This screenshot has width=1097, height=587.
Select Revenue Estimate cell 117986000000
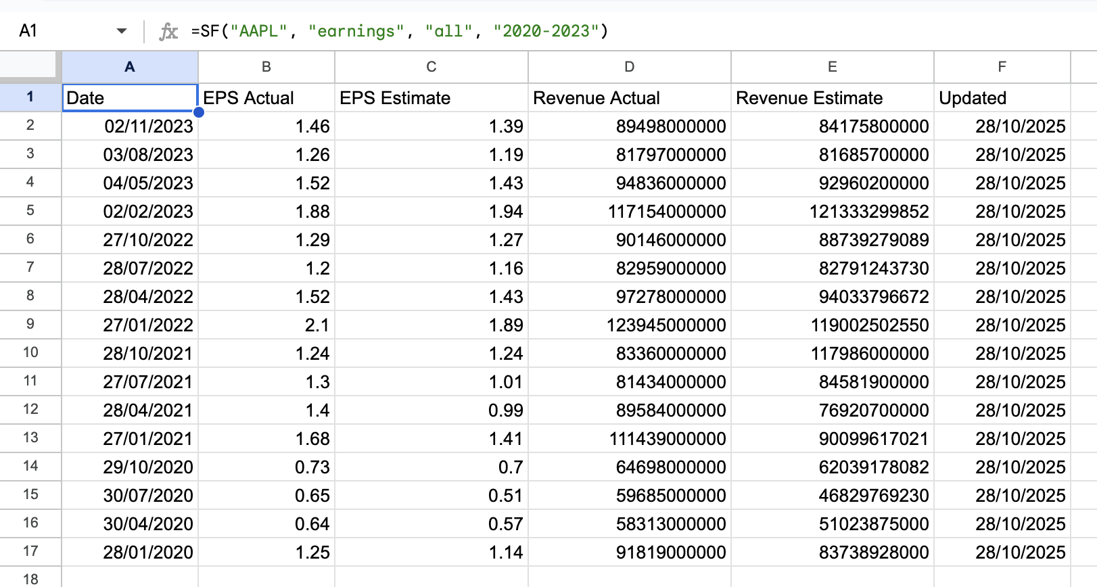pyautogui.click(x=833, y=353)
